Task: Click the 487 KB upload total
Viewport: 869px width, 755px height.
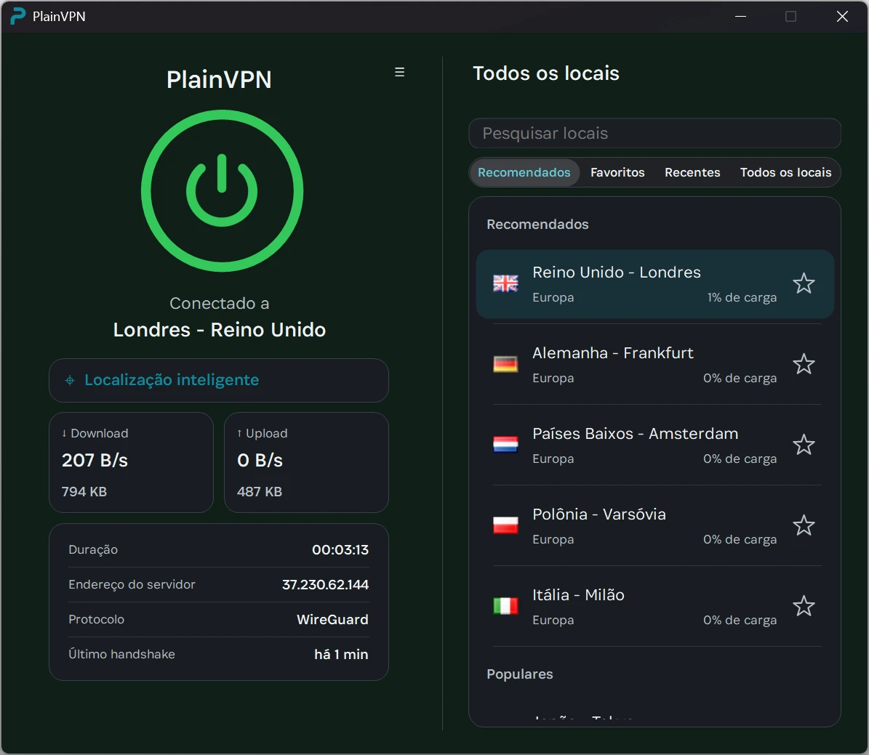Action: 260,491
